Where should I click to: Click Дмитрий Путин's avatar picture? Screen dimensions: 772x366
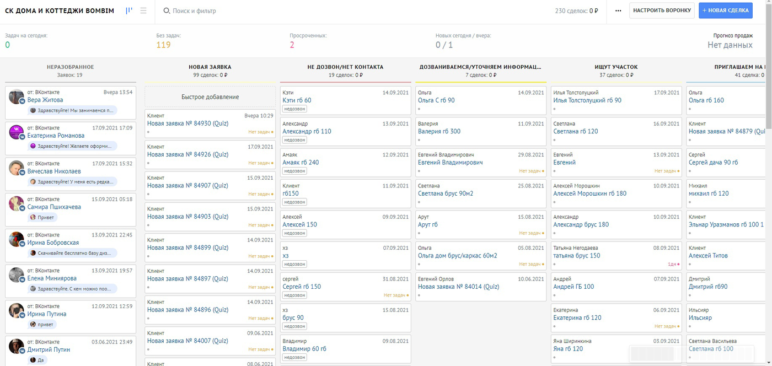(16, 346)
